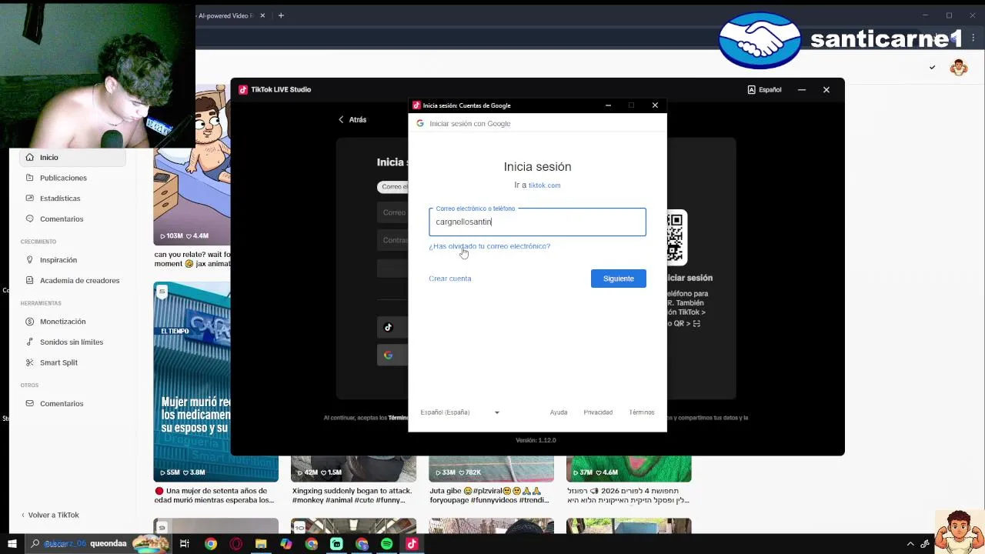
Task: Go back via Volver a TikTok
Action: click(x=50, y=515)
